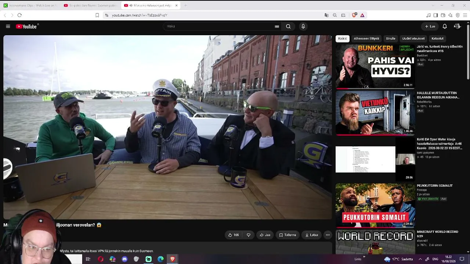This screenshot has height=264, width=470.
Task: Open Leo AI sparkle icon
Action: coord(450,15)
